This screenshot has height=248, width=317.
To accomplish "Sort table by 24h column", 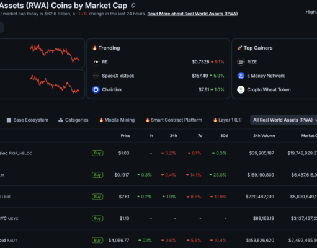I will pos(173,136).
